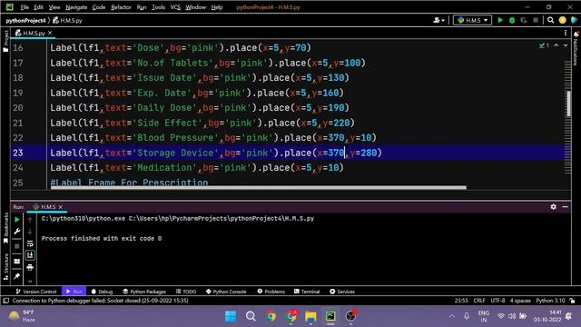The image size is (581, 327).
Task: Open the Python Packages tool window
Action: pyautogui.click(x=144, y=292)
